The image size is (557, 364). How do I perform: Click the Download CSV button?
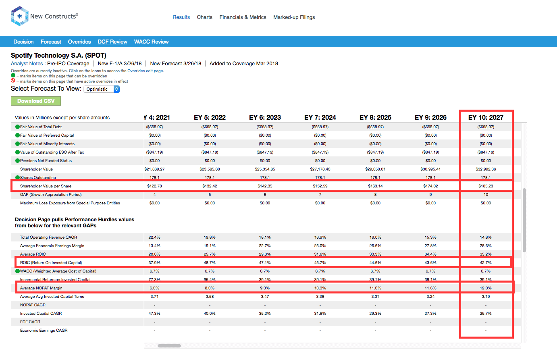(36, 101)
